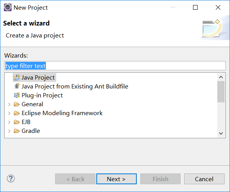Expand the EJB category
230x192 pixels.
[9, 122]
